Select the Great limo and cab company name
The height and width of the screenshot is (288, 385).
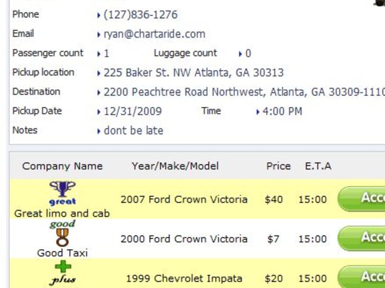tap(62, 214)
